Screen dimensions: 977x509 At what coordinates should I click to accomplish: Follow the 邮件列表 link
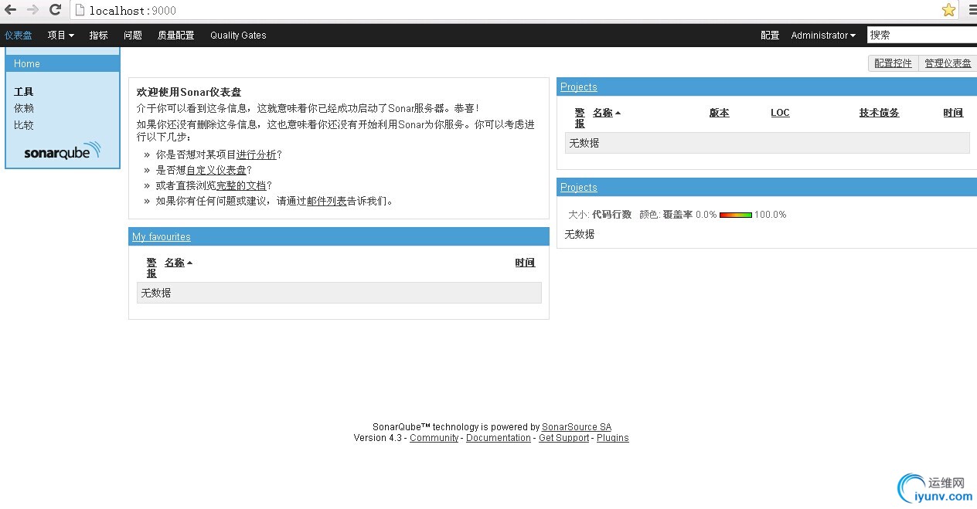(327, 201)
